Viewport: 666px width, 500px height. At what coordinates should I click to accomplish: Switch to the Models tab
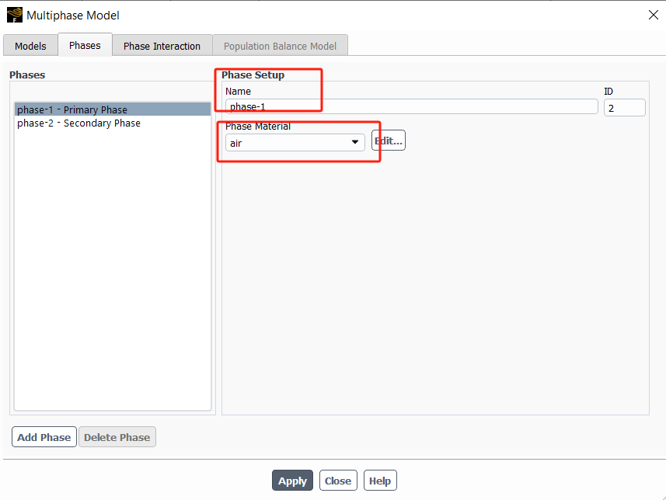pos(30,45)
